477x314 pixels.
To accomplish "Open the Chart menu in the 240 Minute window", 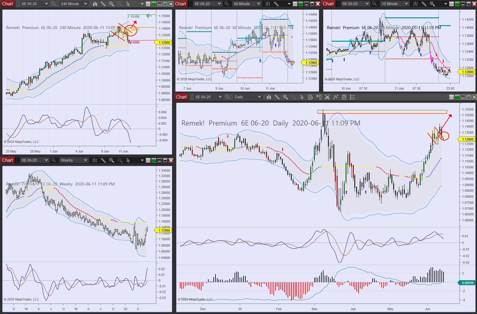I will coord(7,4).
